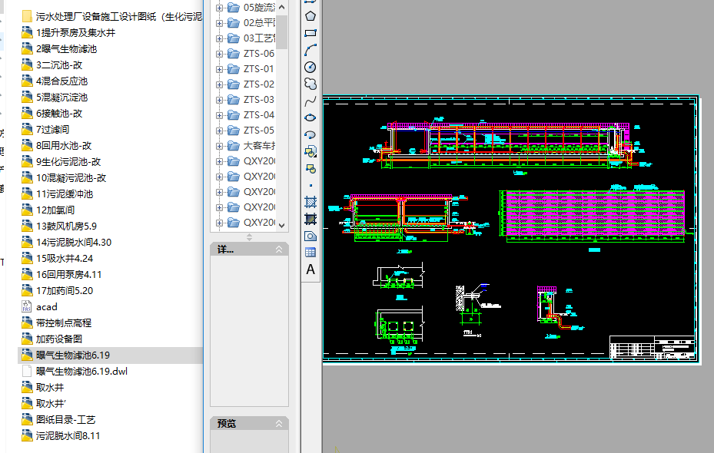Select file 6接触池-改
This screenshot has height=453, width=714.
[x=59, y=114]
